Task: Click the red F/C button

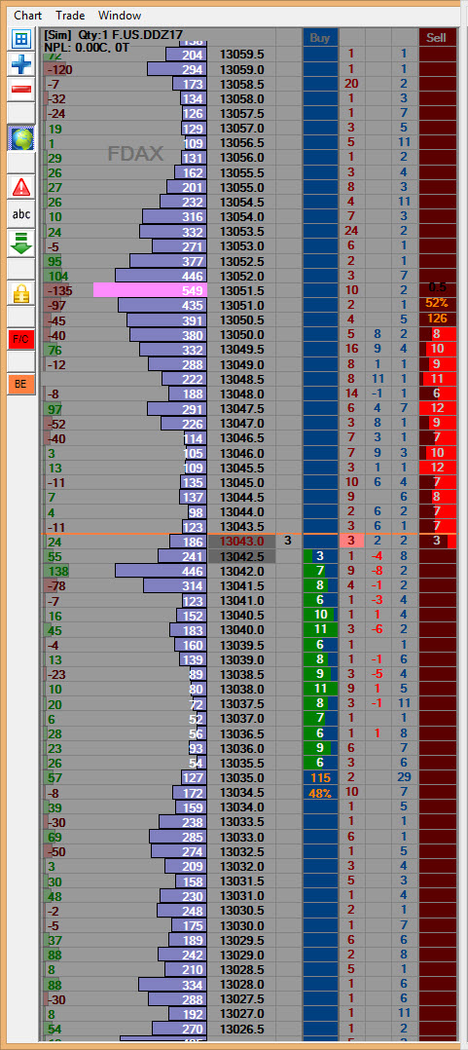Action: pyautogui.click(x=21, y=340)
